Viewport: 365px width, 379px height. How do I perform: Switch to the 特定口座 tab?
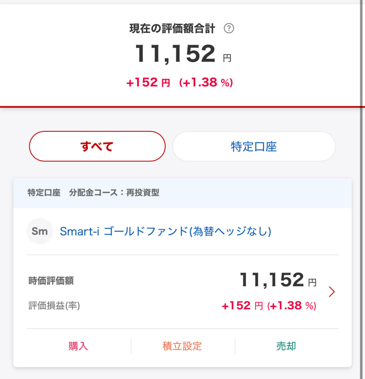254,147
